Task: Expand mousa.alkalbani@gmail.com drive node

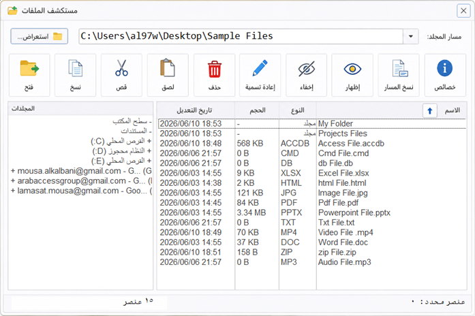Action: tap(13, 171)
